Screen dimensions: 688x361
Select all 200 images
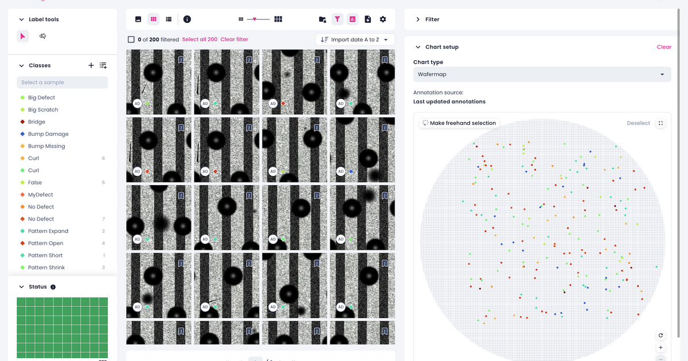[199, 39]
